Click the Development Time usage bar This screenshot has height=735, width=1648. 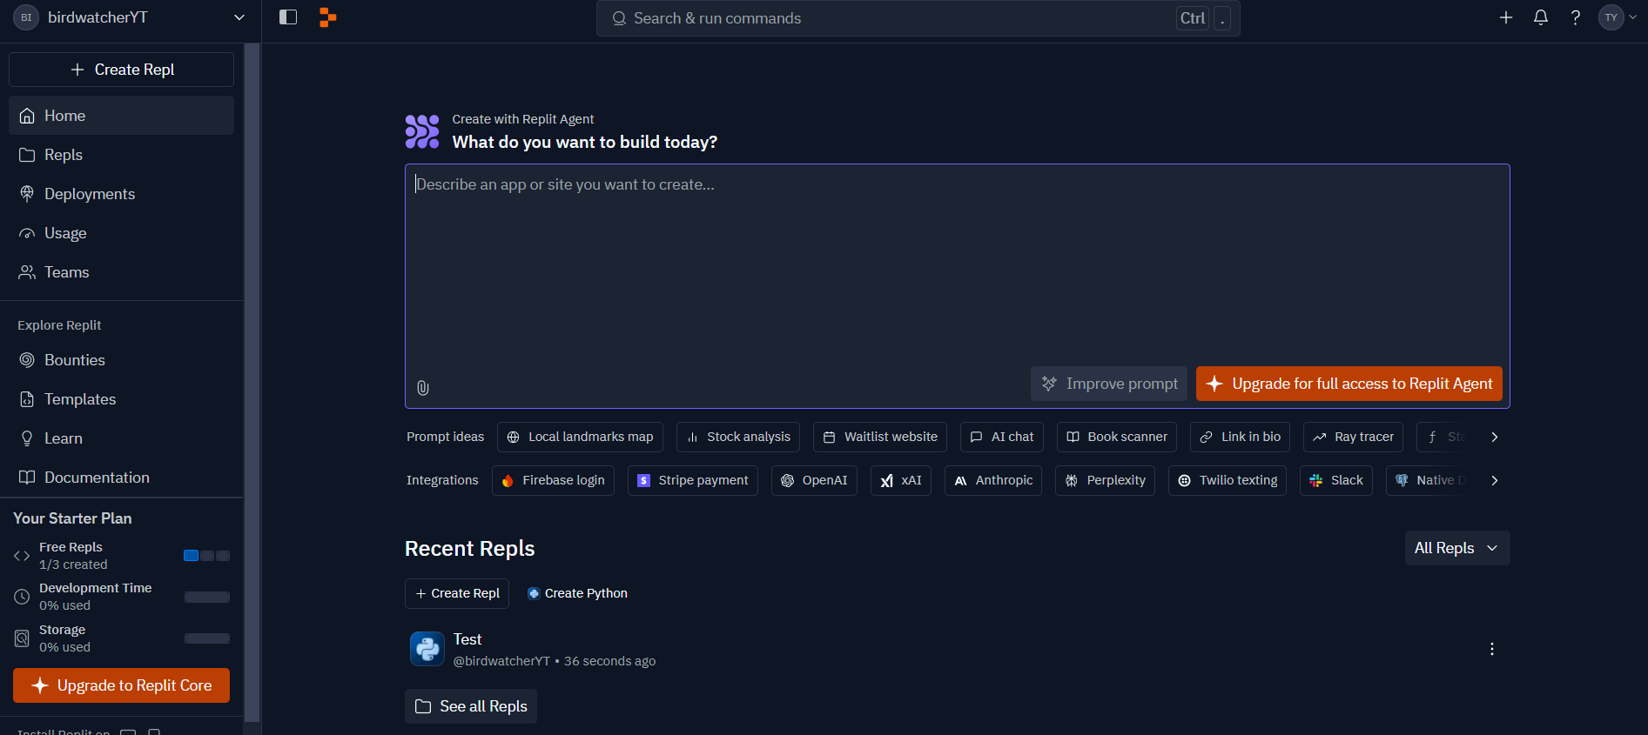pos(207,597)
